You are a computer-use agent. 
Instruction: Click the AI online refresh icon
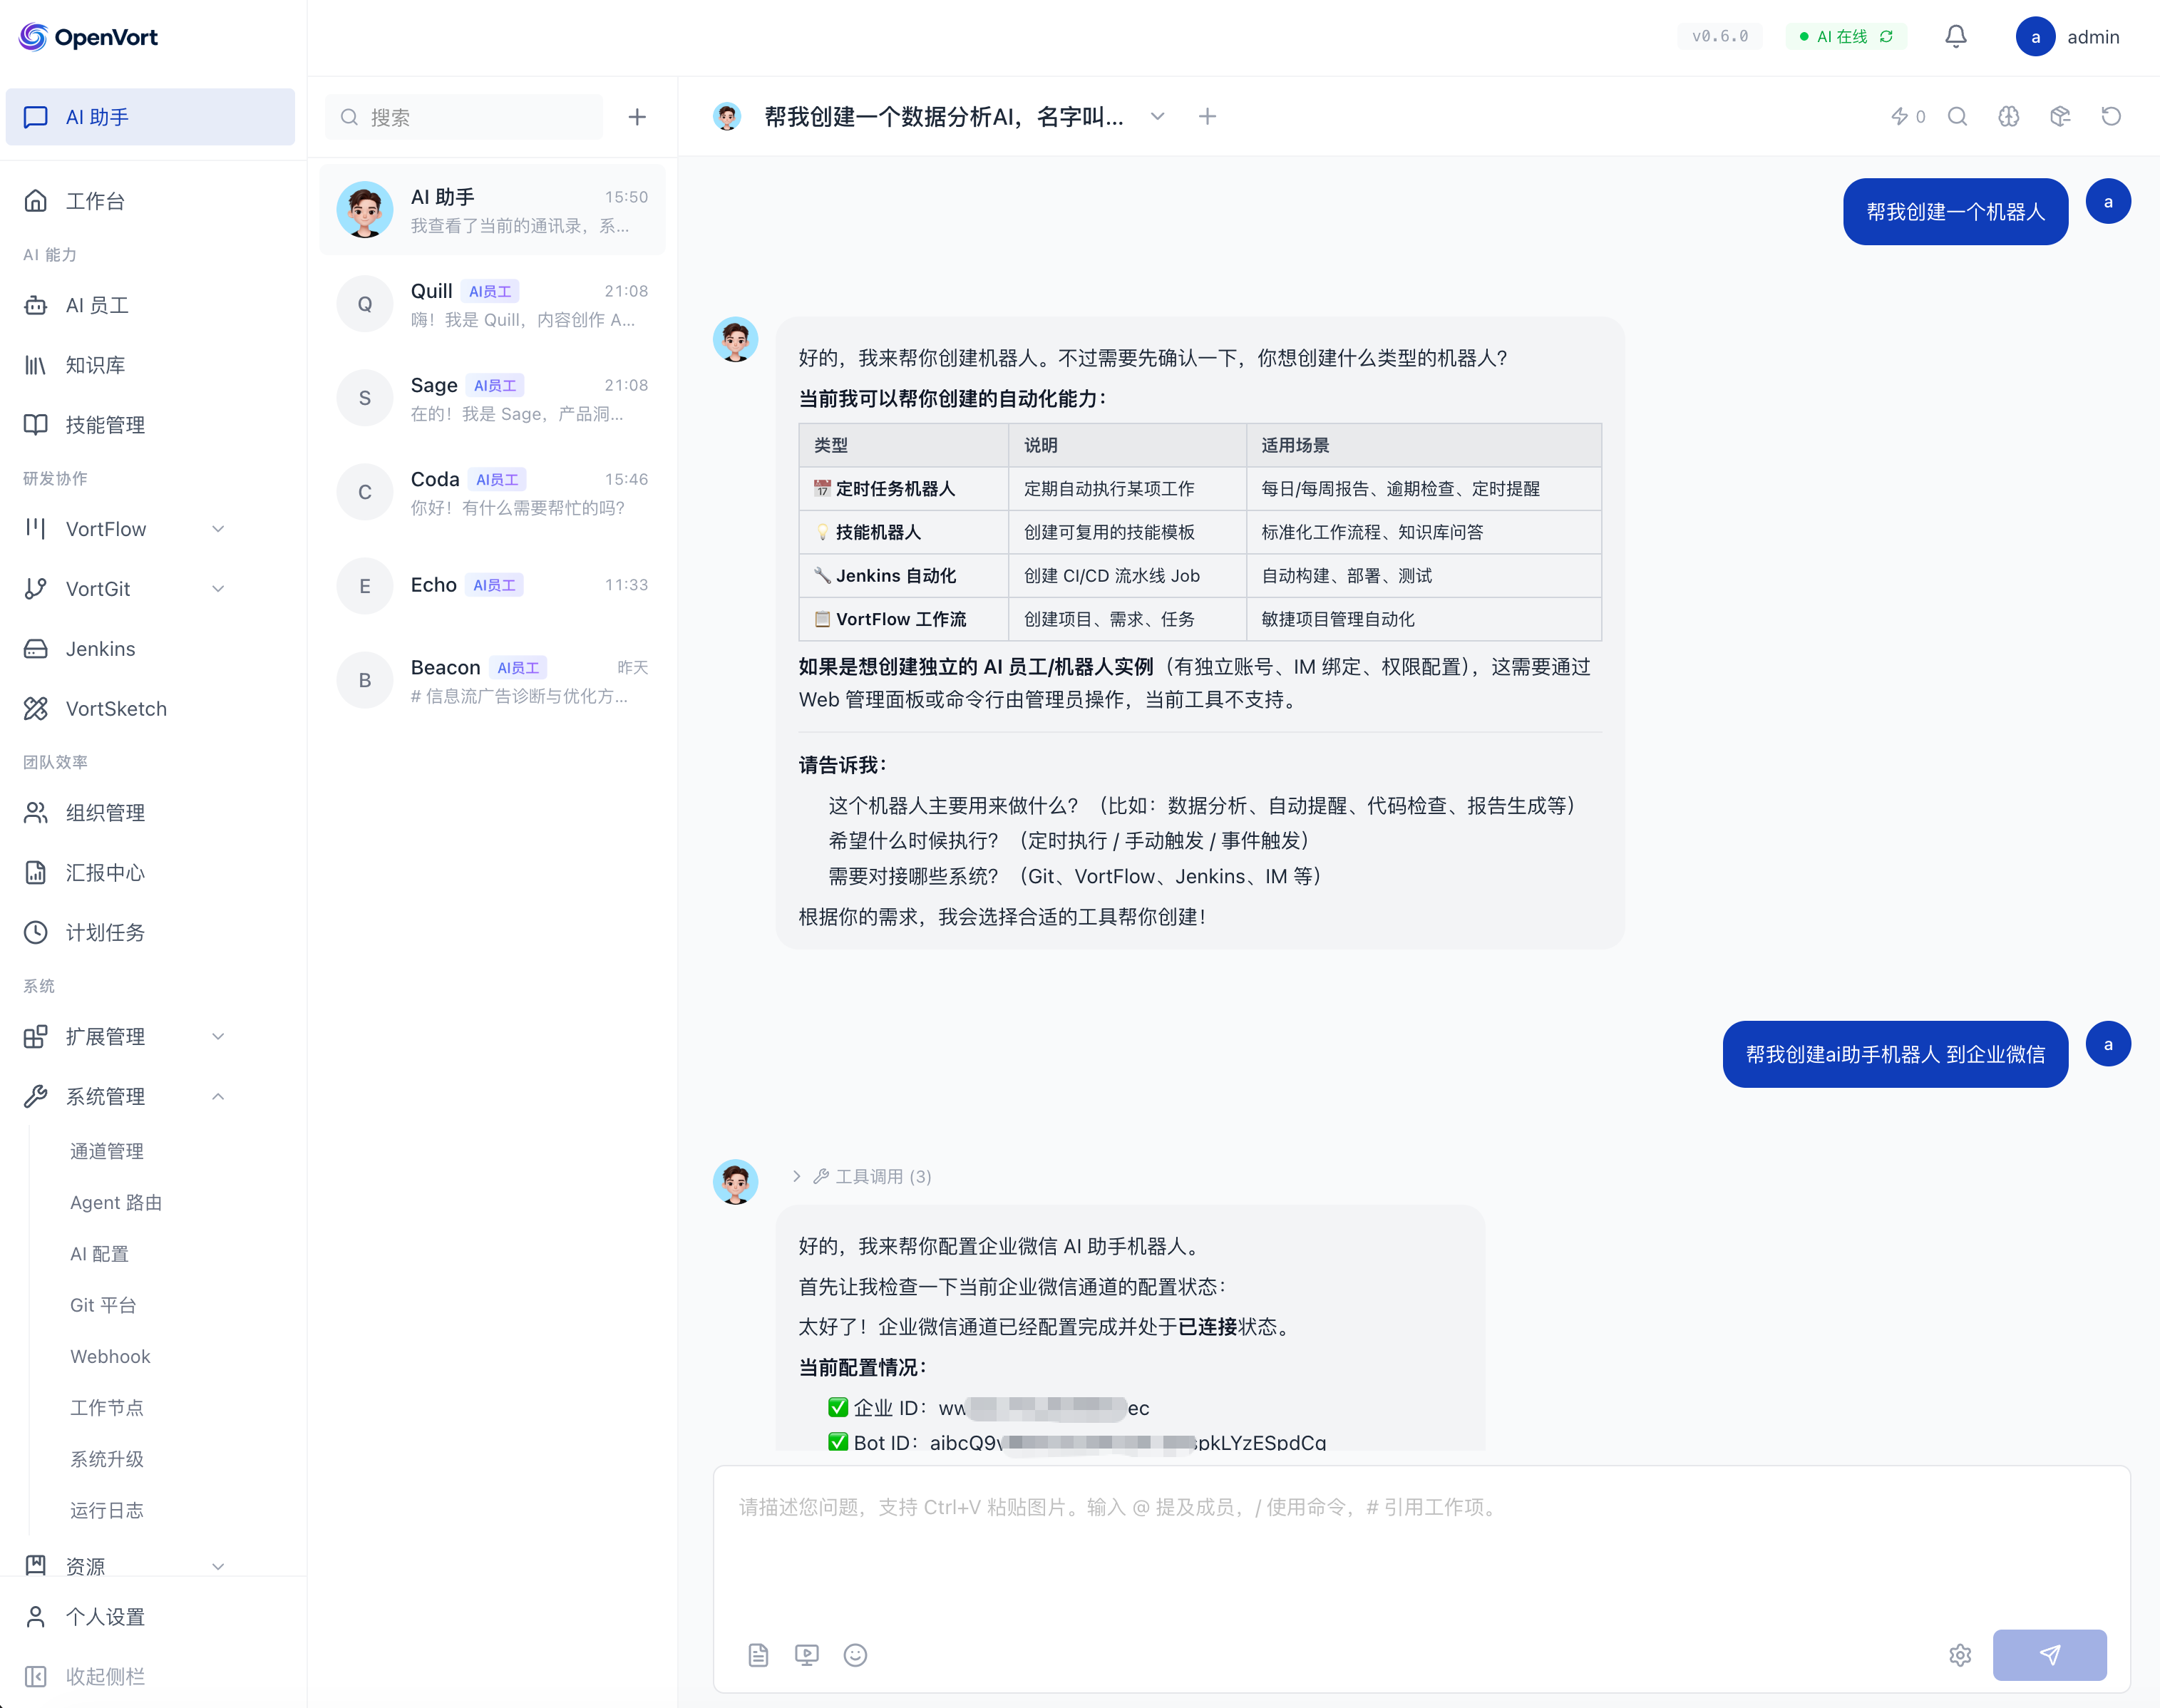(1886, 37)
